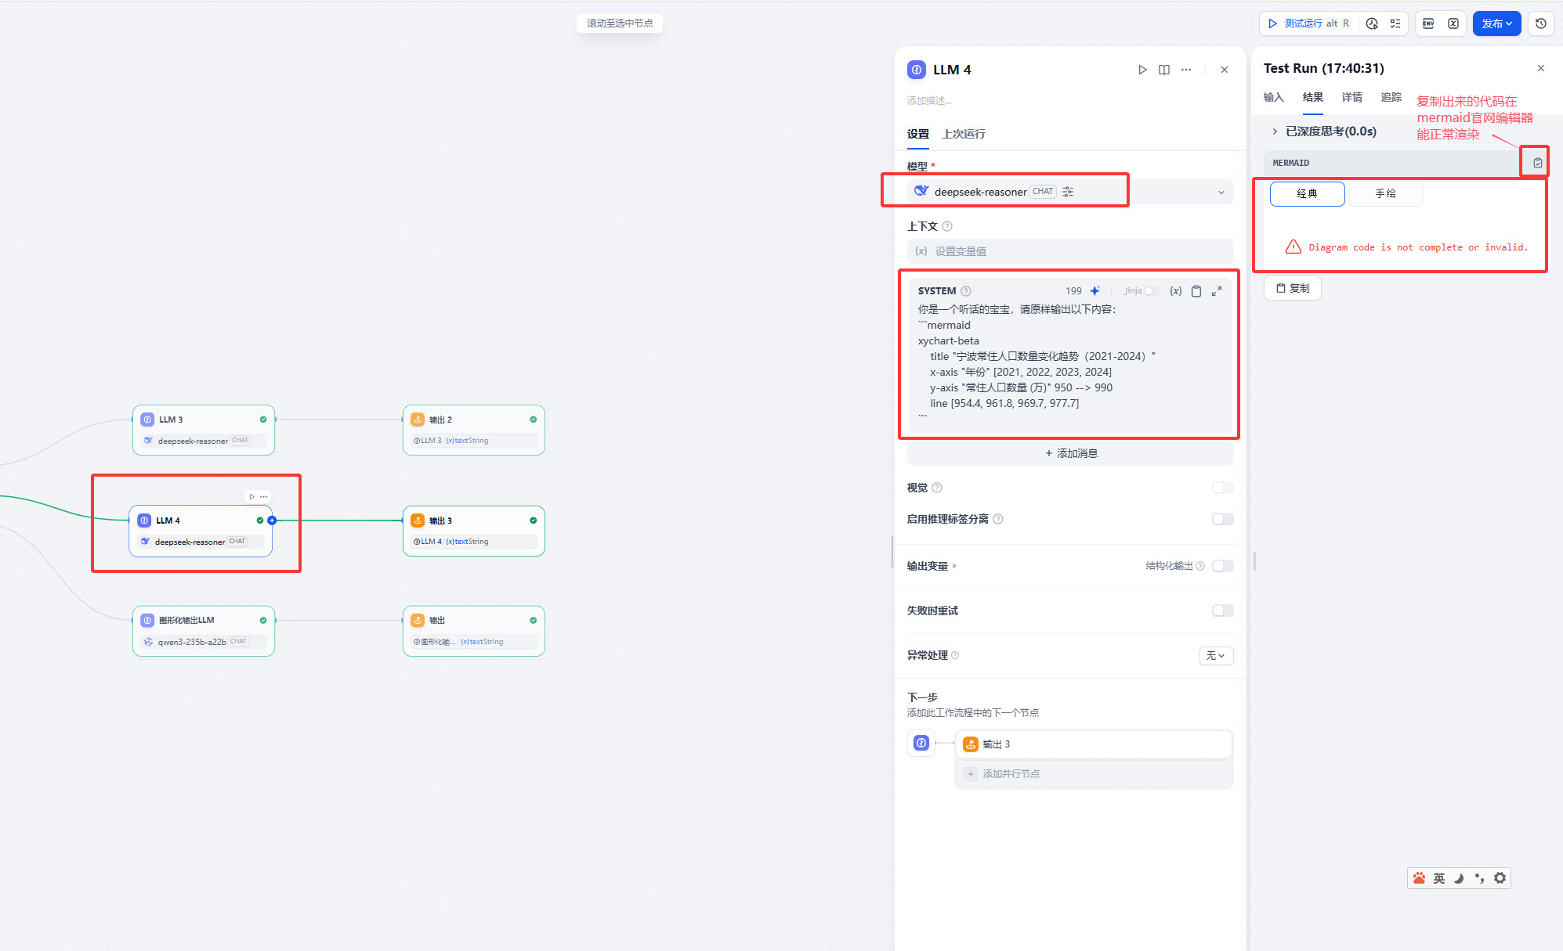Run LLM 4 node with play icon
This screenshot has height=951, width=1563.
click(x=1142, y=70)
